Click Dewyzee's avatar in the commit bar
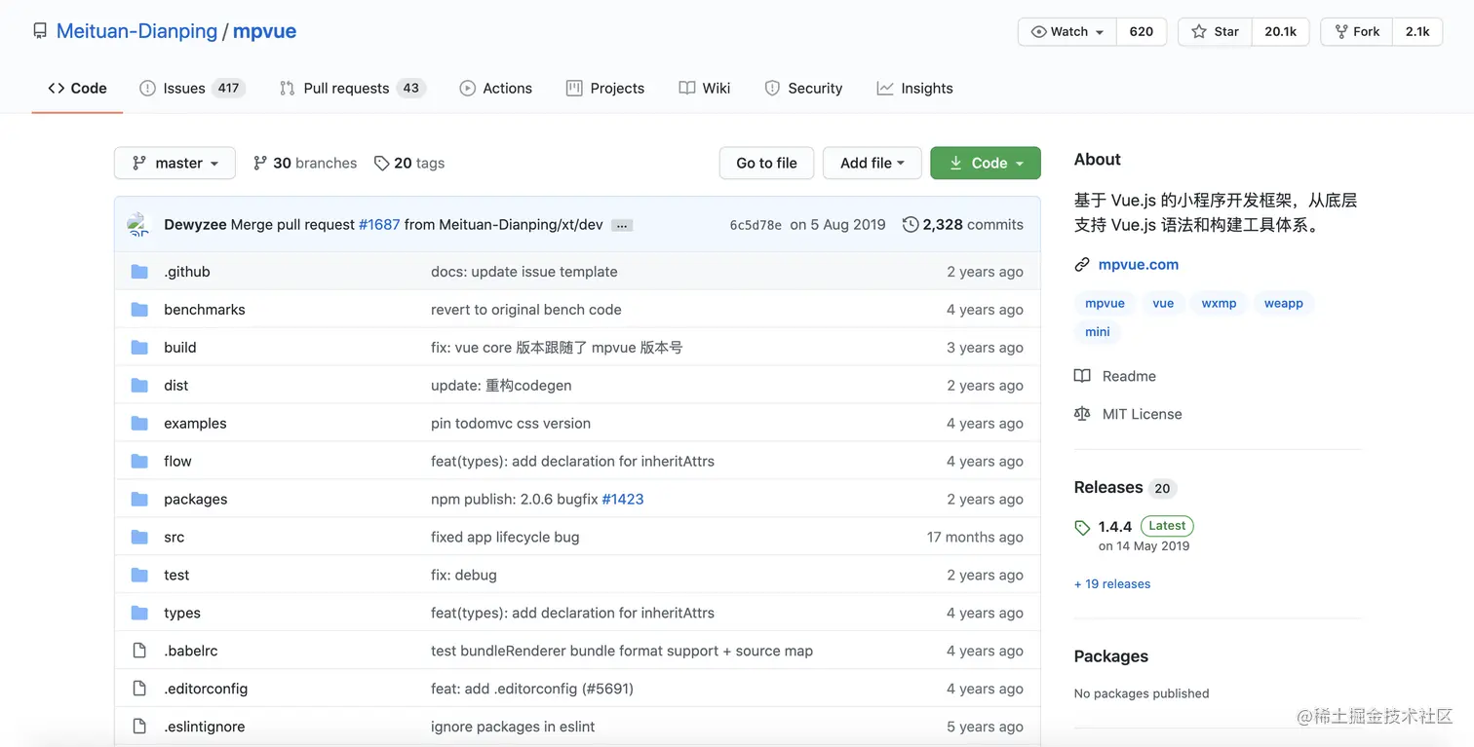Image resolution: width=1474 pixels, height=747 pixels. point(139,225)
